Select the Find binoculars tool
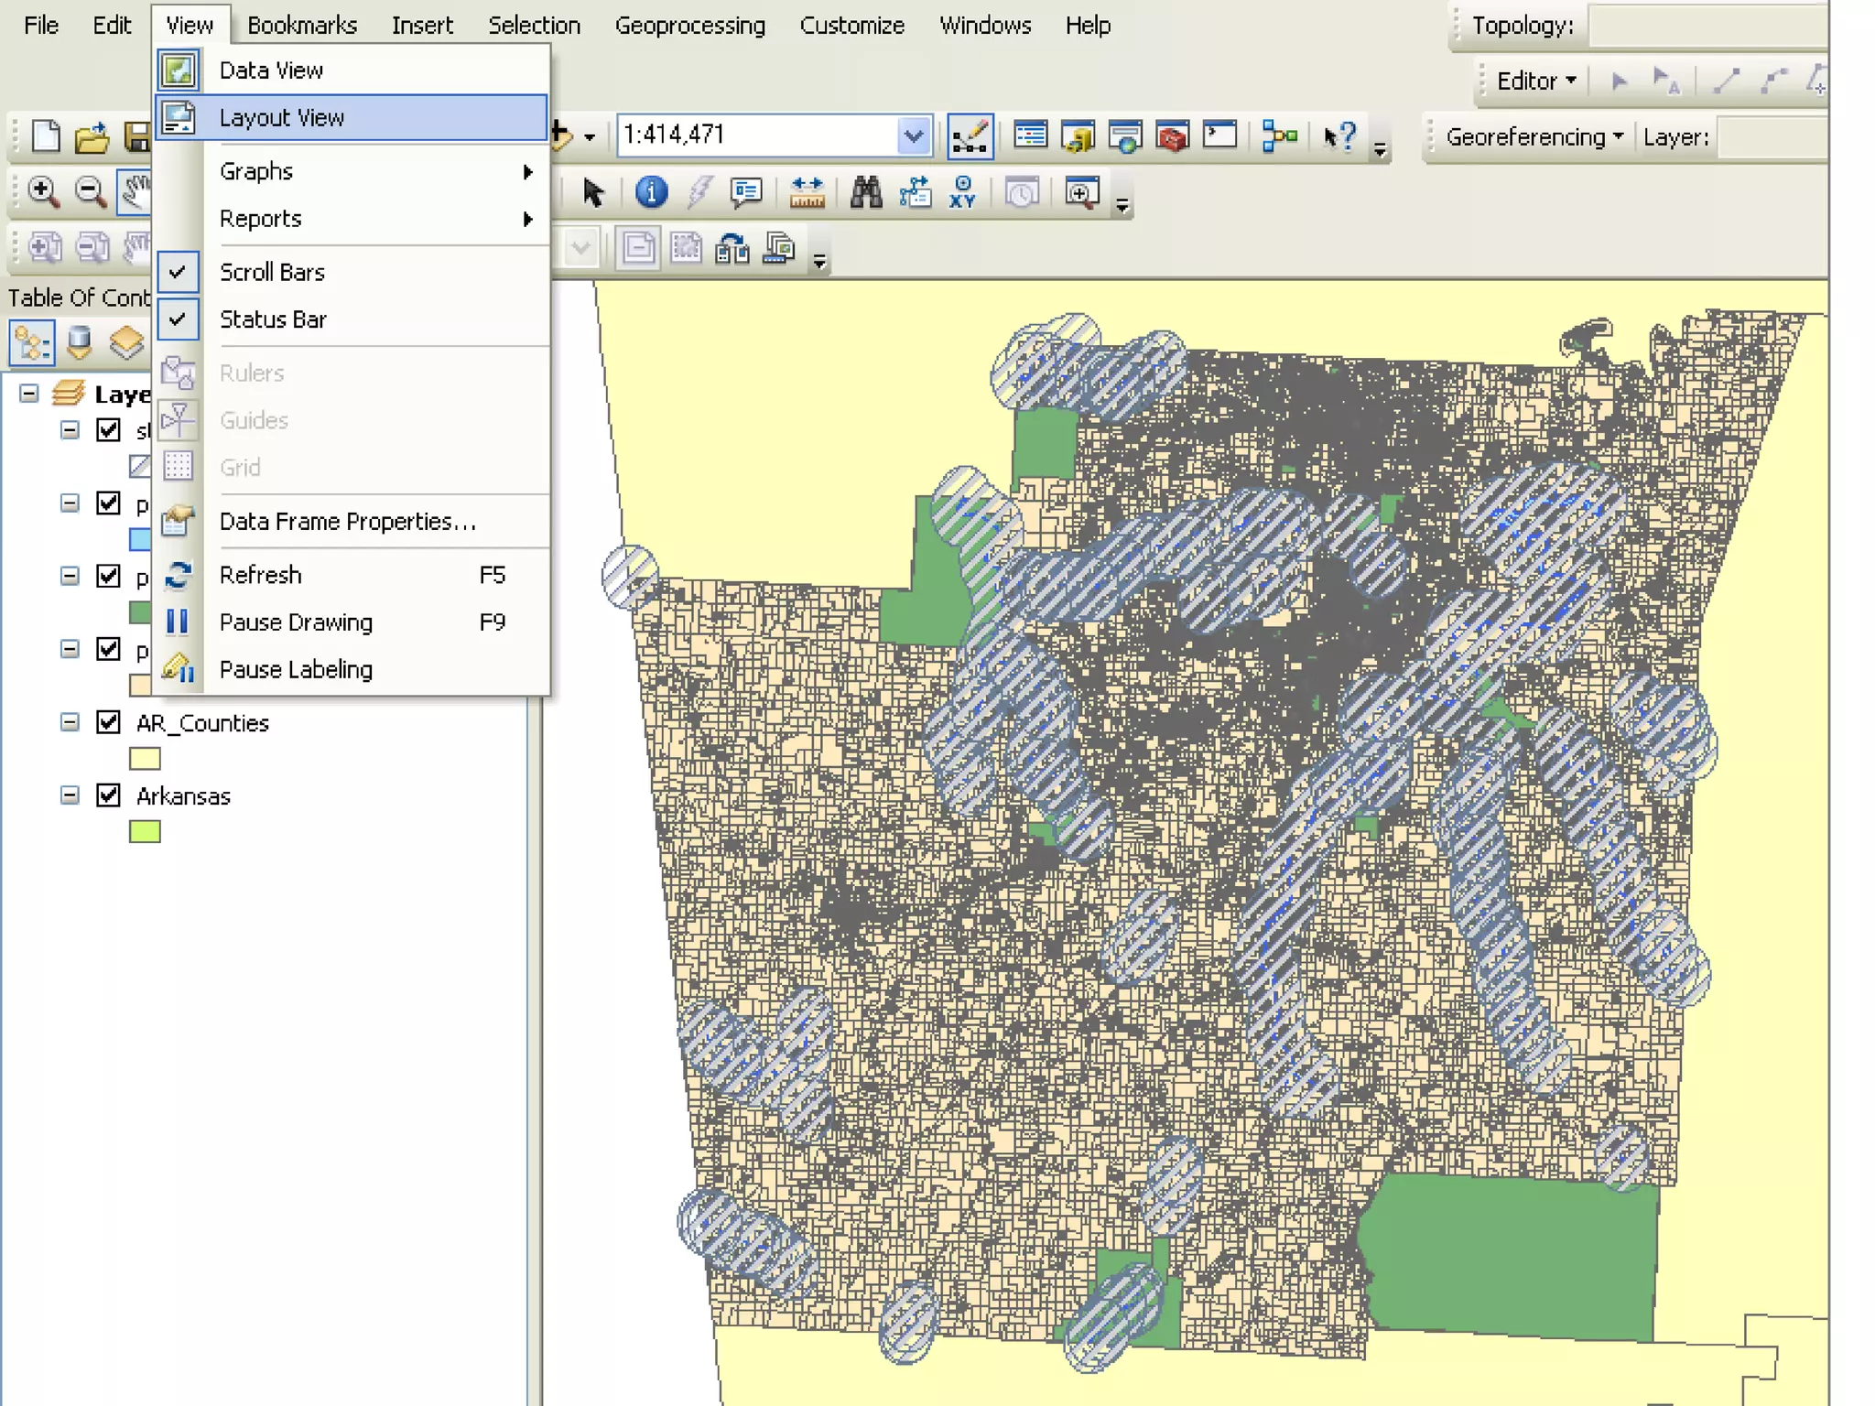The width and height of the screenshot is (1875, 1406). point(865,192)
